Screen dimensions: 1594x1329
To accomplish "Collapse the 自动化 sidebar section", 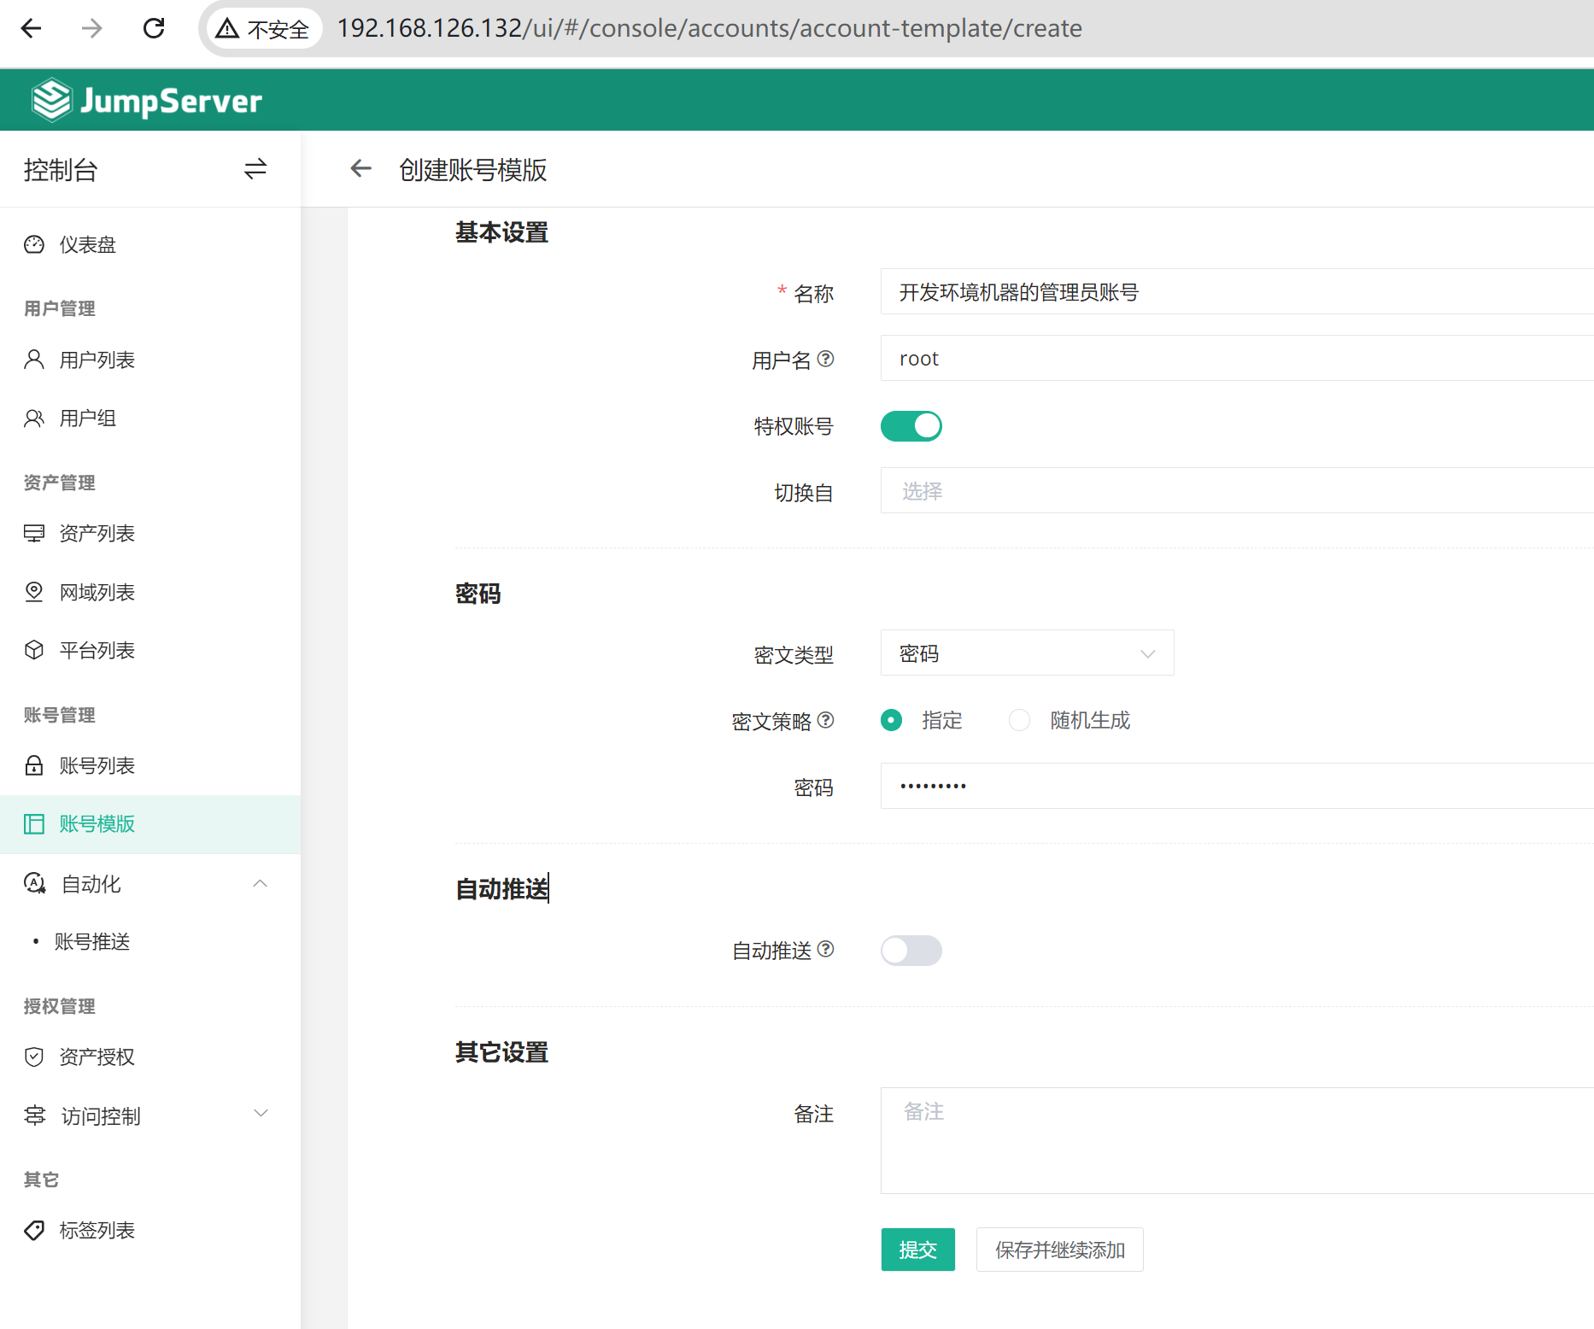I will 260,883.
